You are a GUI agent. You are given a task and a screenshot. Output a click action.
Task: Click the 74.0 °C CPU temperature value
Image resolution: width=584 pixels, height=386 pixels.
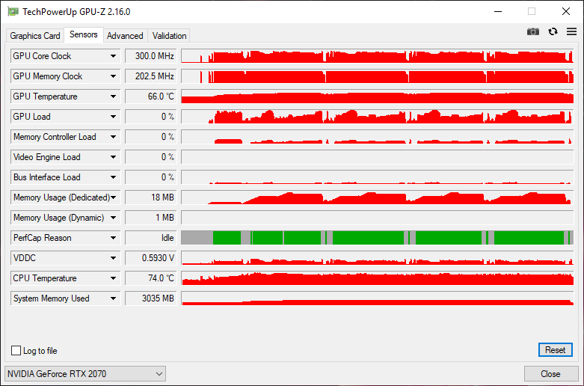click(x=151, y=278)
